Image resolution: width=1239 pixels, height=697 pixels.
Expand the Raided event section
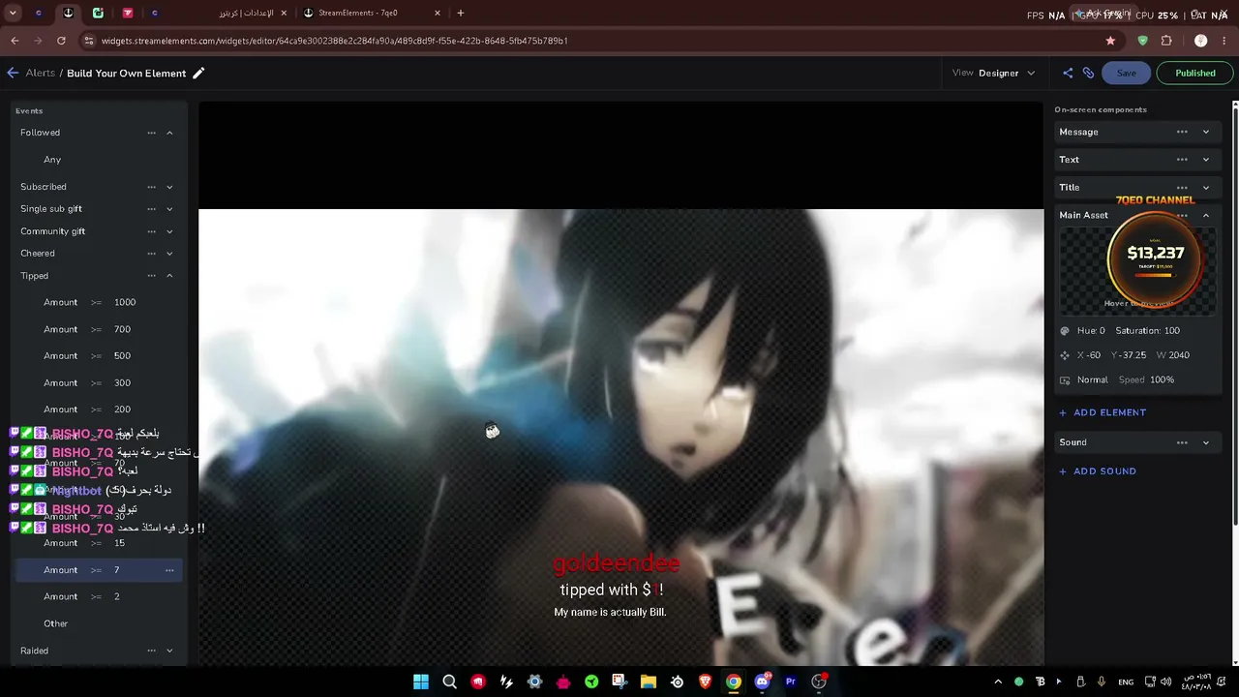[x=169, y=651]
